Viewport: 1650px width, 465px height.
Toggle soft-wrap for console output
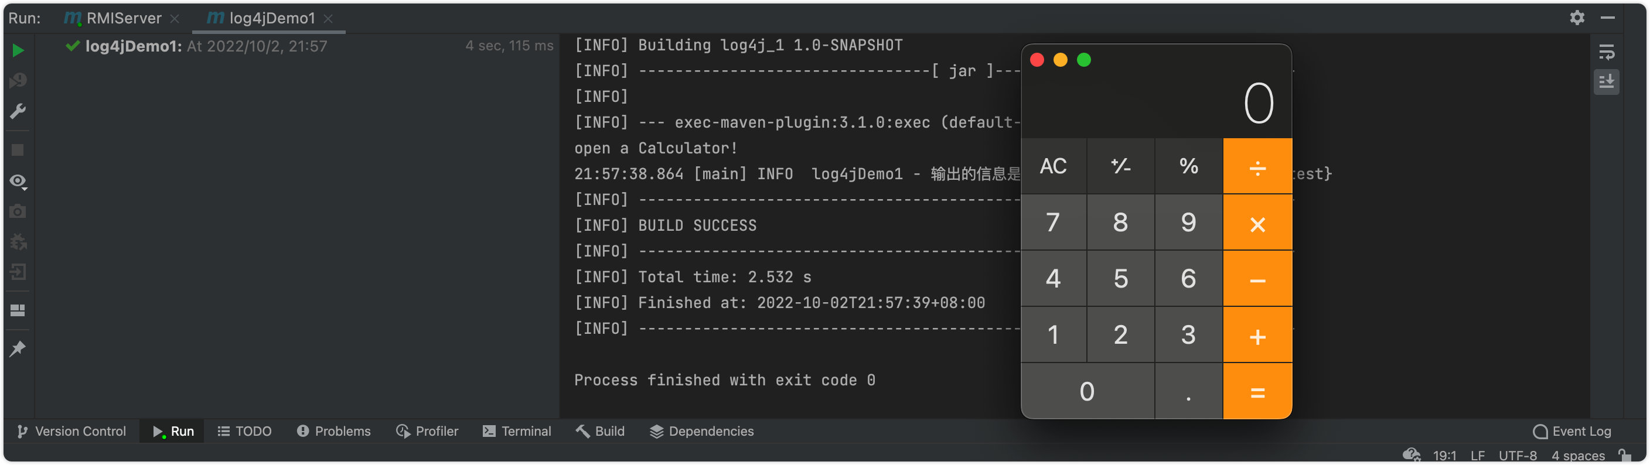1606,52
